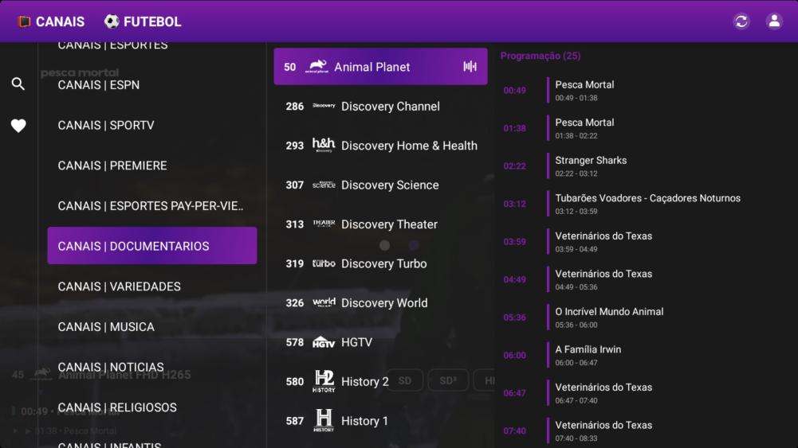Click the Discovery Channel logo icon
Viewport: 798px width, 448px height.
tap(324, 106)
